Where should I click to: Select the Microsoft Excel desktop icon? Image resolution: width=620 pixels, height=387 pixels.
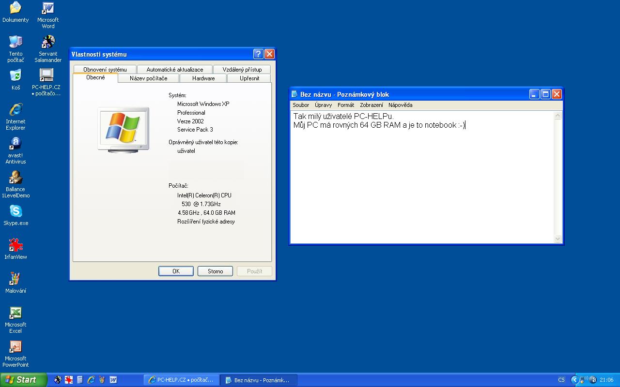pos(15,320)
